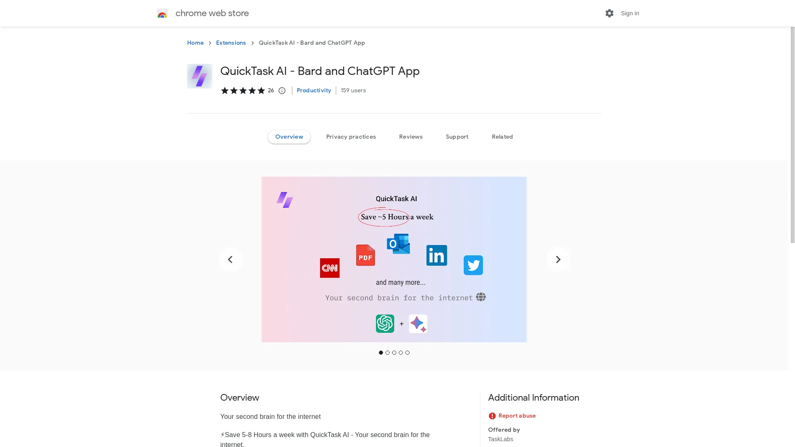The width and height of the screenshot is (795, 447).
Task: Click the Overview section heading
Action: (x=240, y=398)
